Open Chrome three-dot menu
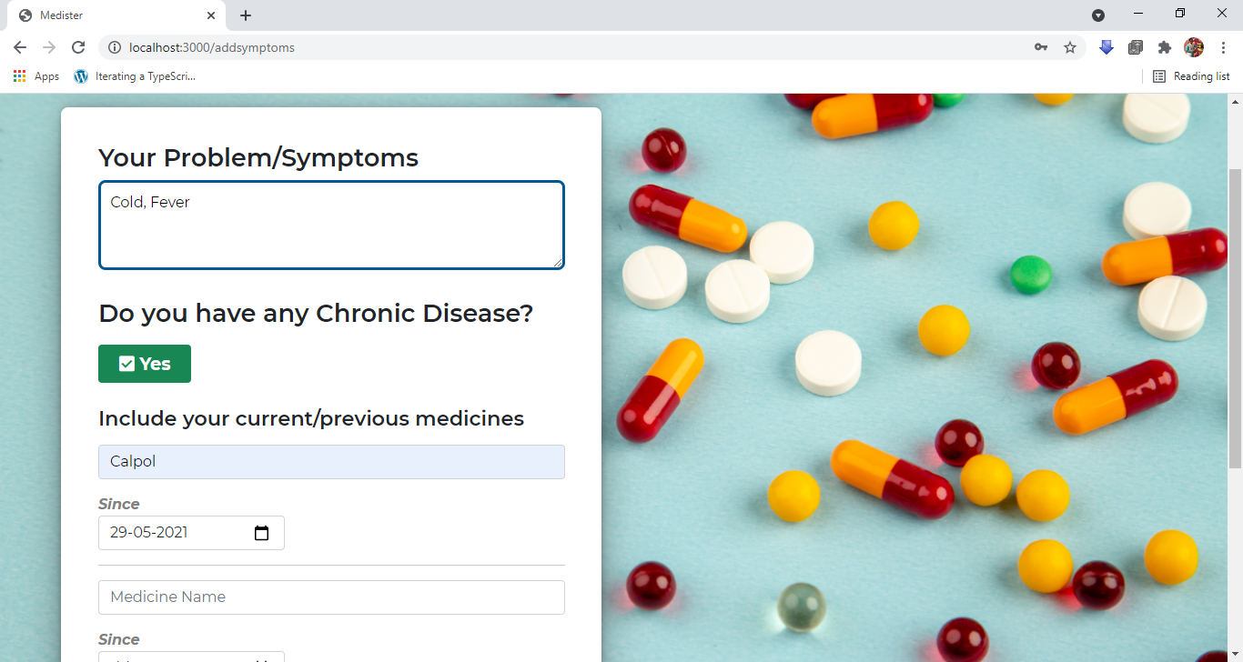The image size is (1243, 662). tap(1223, 47)
